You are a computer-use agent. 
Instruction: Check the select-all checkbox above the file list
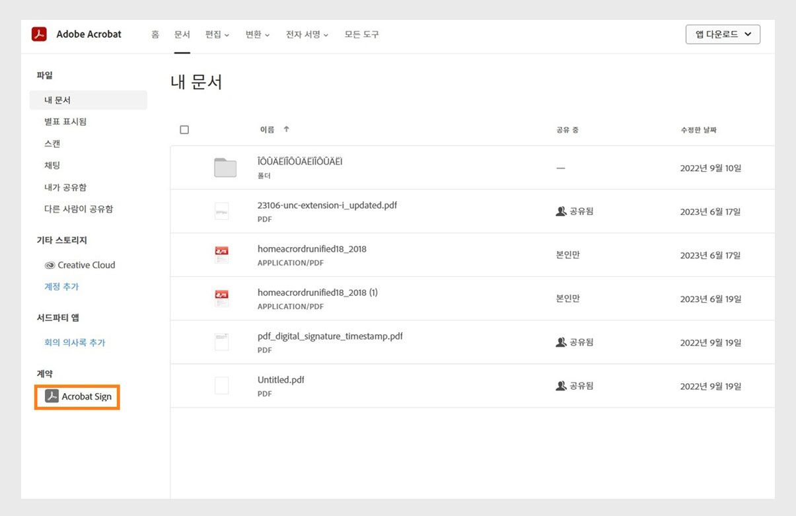[x=184, y=129]
